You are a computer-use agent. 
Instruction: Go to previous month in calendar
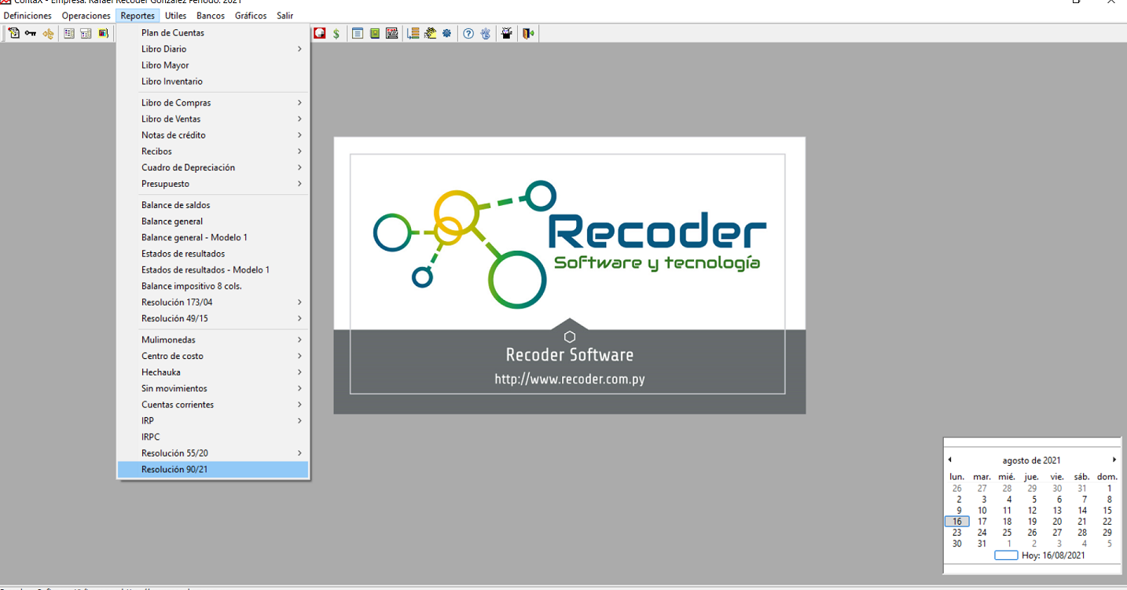949,460
